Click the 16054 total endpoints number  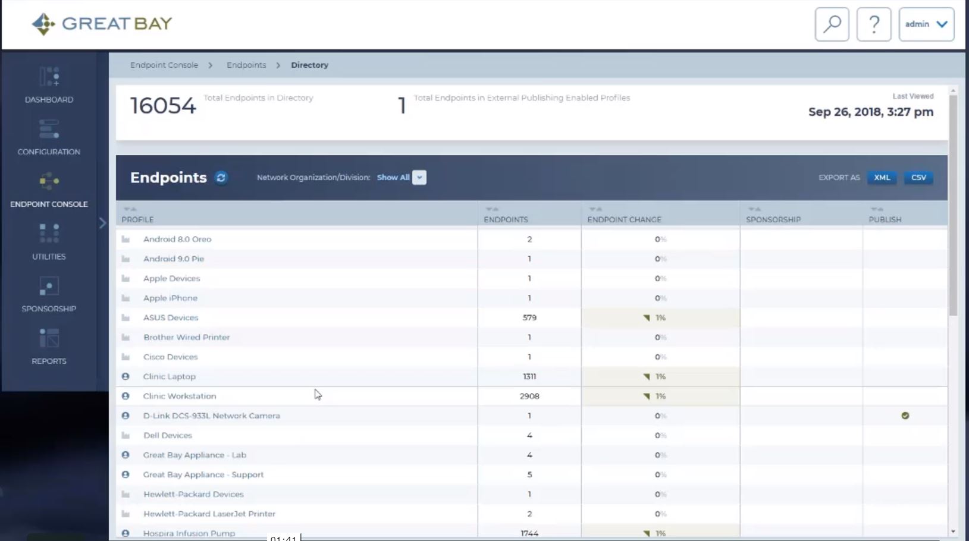[163, 106]
